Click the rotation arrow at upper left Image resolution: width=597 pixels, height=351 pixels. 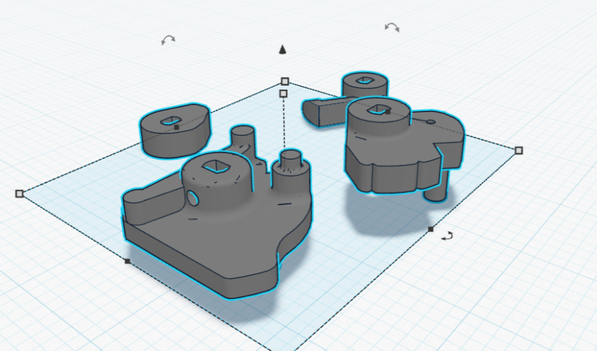click(168, 40)
